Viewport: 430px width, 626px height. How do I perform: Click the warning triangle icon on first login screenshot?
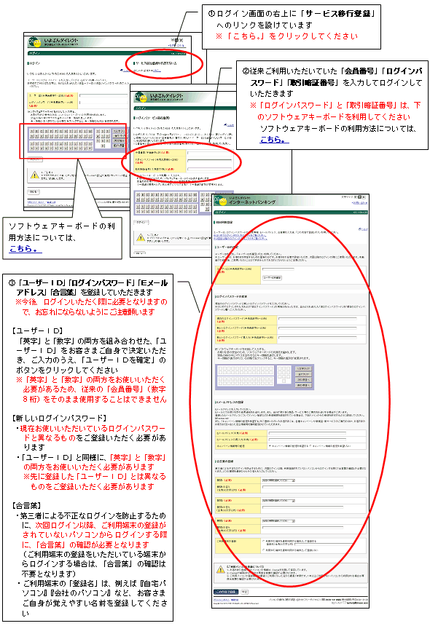coord(35,175)
